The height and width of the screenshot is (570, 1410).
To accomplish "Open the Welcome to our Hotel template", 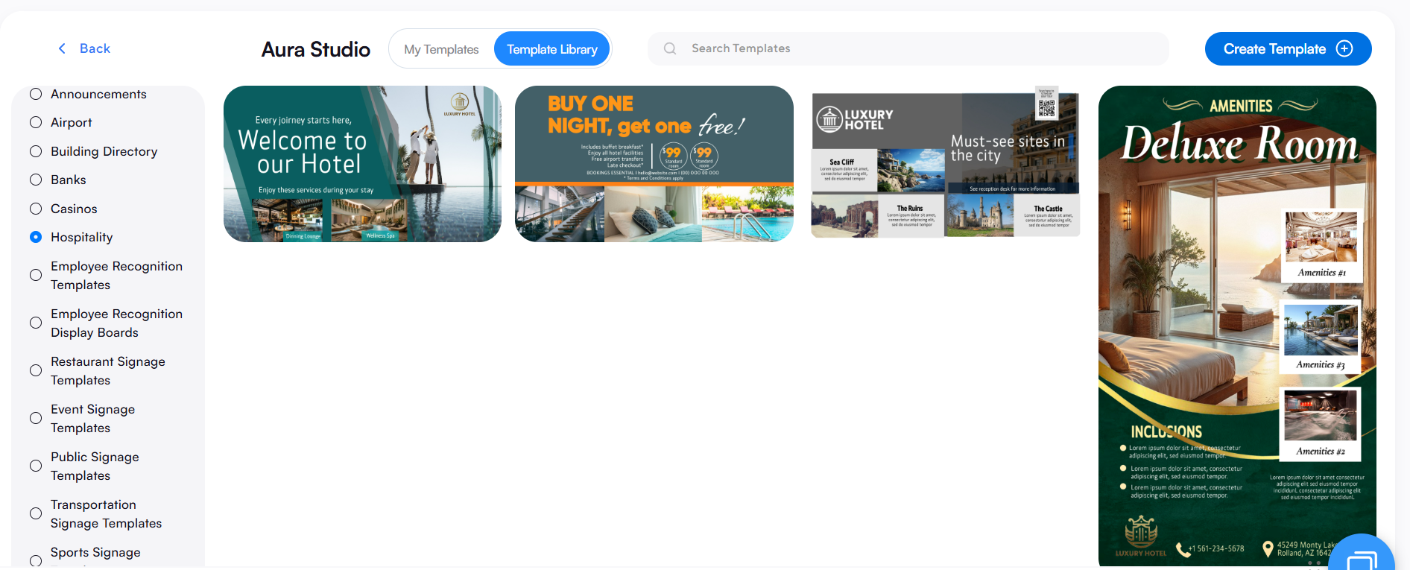I will coord(362,164).
